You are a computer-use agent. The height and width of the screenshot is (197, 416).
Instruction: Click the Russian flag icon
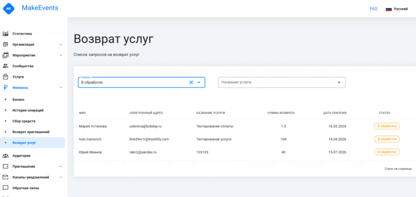click(389, 9)
